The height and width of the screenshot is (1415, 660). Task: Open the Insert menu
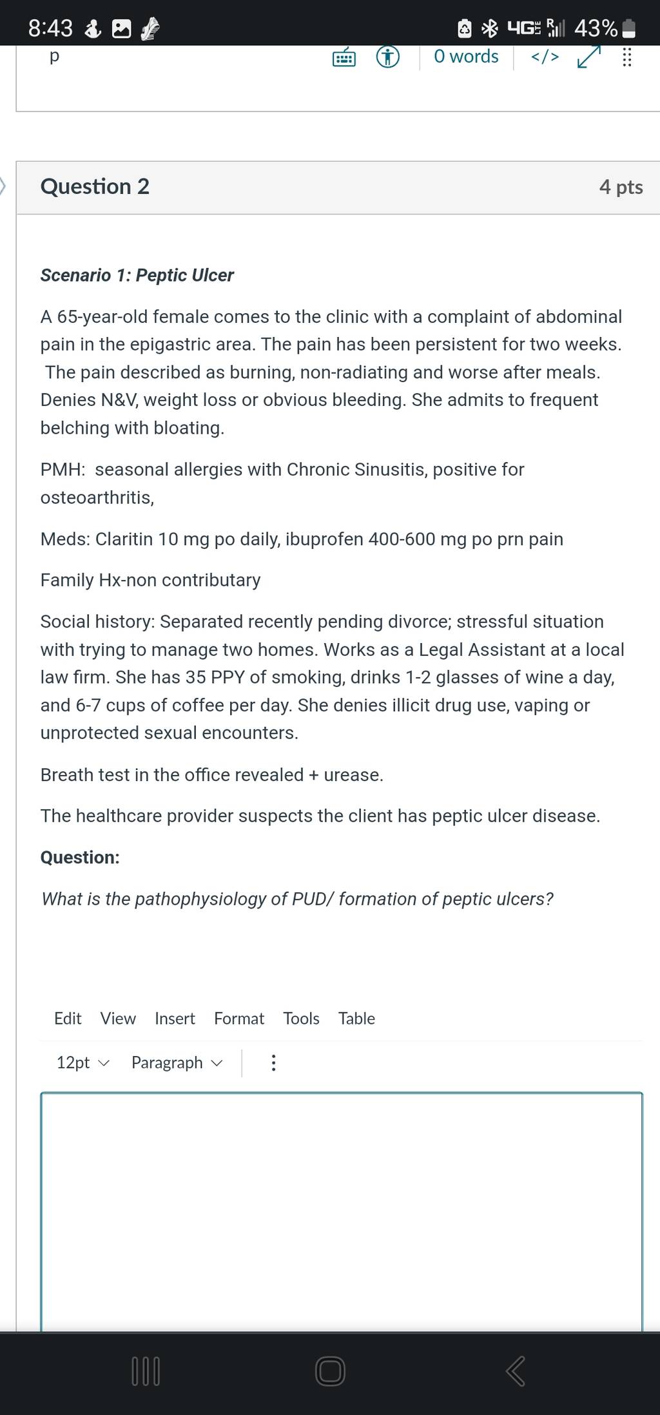click(x=175, y=1019)
